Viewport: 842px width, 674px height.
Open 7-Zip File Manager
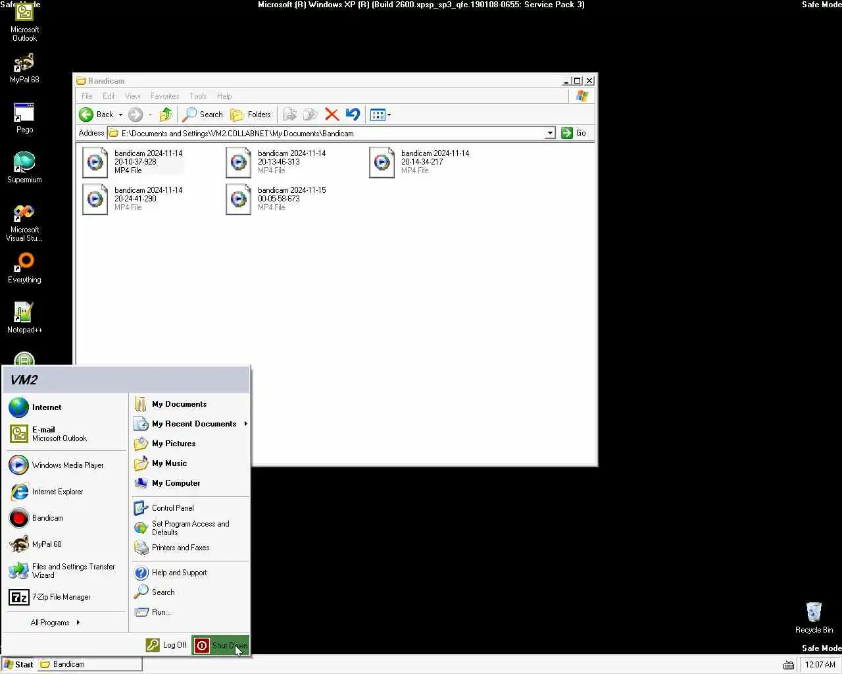pyautogui.click(x=66, y=597)
